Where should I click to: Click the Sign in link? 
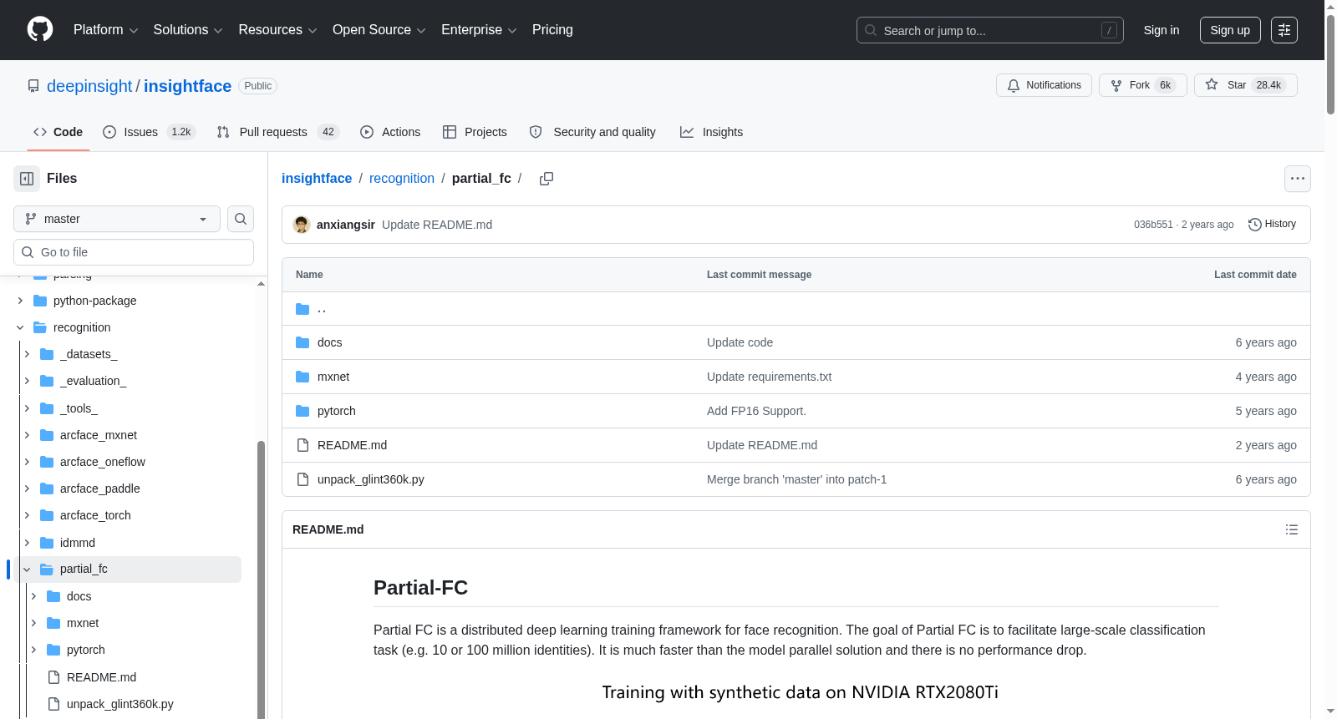1162,30
